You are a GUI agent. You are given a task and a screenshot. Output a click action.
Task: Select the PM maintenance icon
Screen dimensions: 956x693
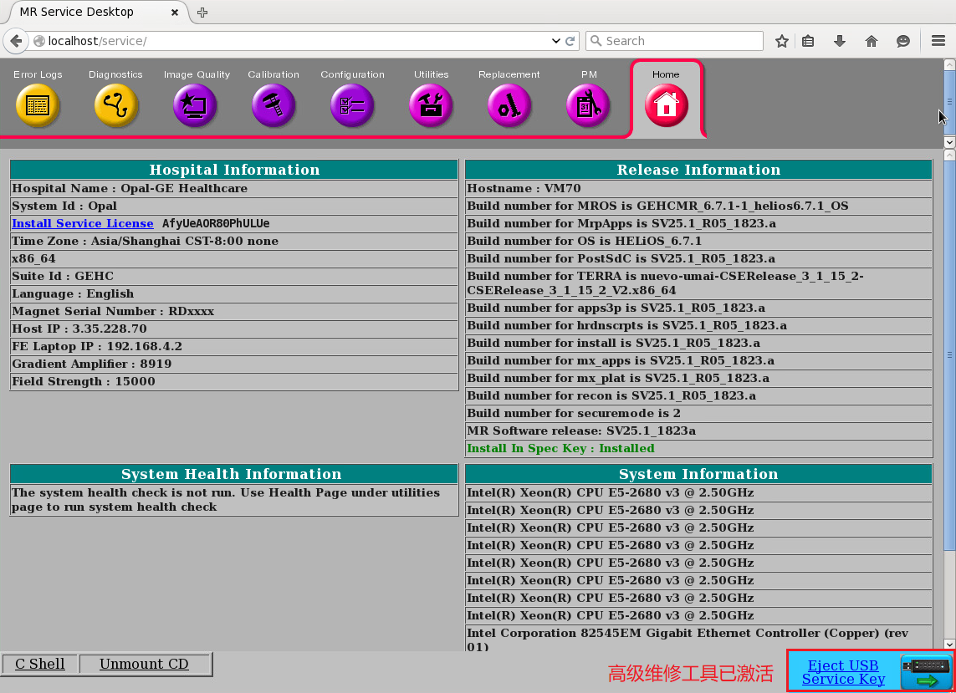pos(588,105)
